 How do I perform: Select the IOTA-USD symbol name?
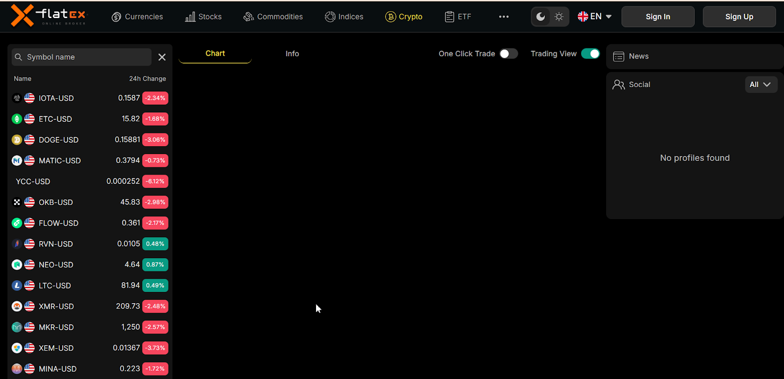click(56, 98)
